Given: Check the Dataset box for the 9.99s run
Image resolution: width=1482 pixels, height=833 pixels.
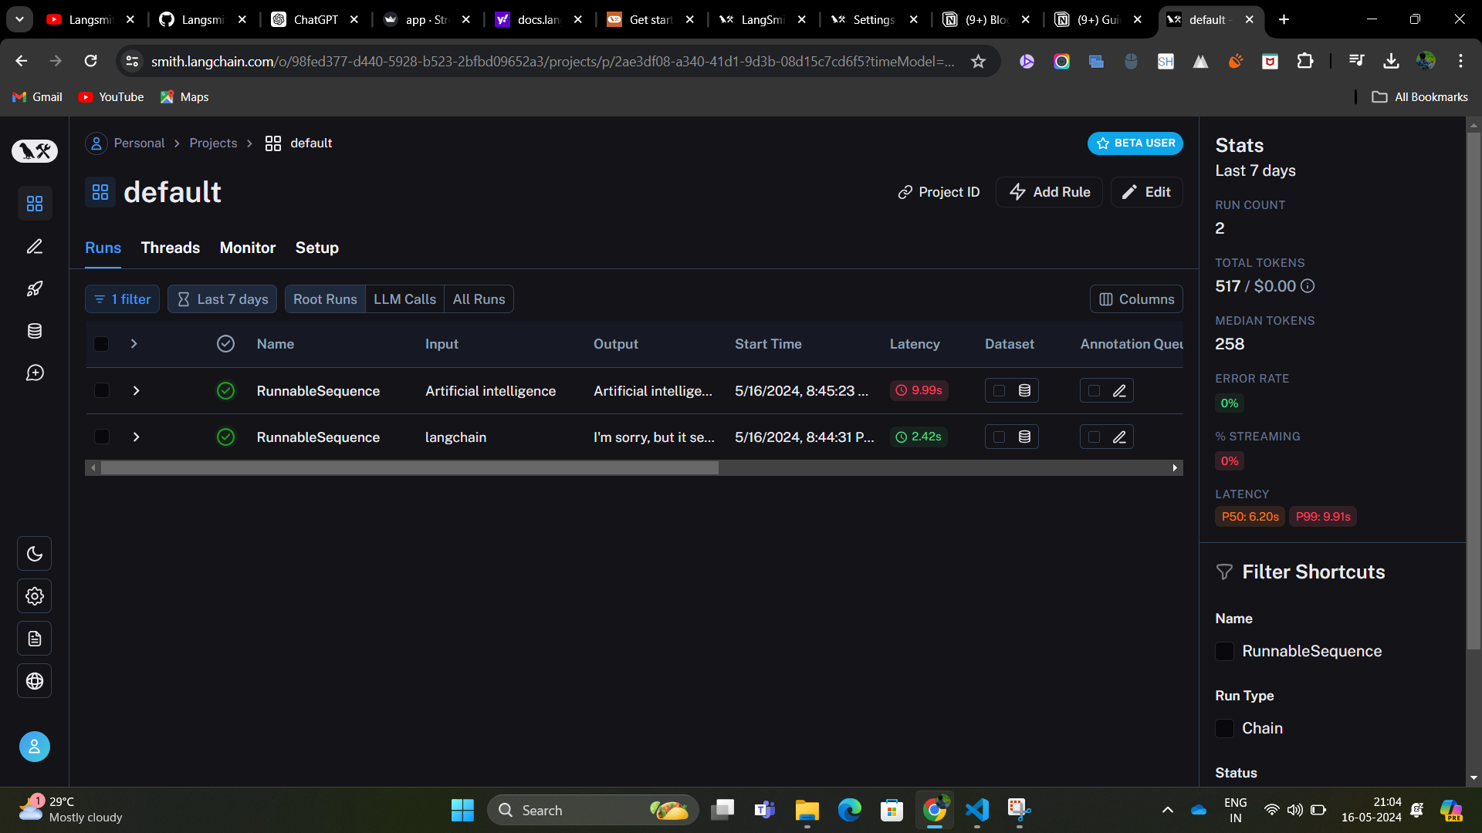Looking at the screenshot, I should pyautogui.click(x=999, y=391).
